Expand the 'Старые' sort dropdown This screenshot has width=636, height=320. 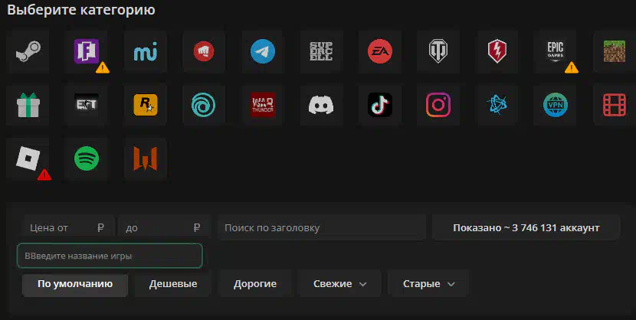coord(428,283)
